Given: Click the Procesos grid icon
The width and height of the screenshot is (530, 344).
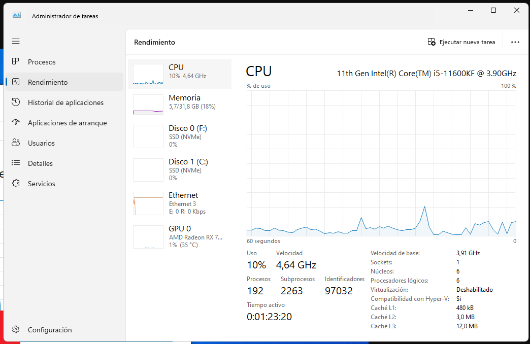Looking at the screenshot, I should (x=16, y=61).
